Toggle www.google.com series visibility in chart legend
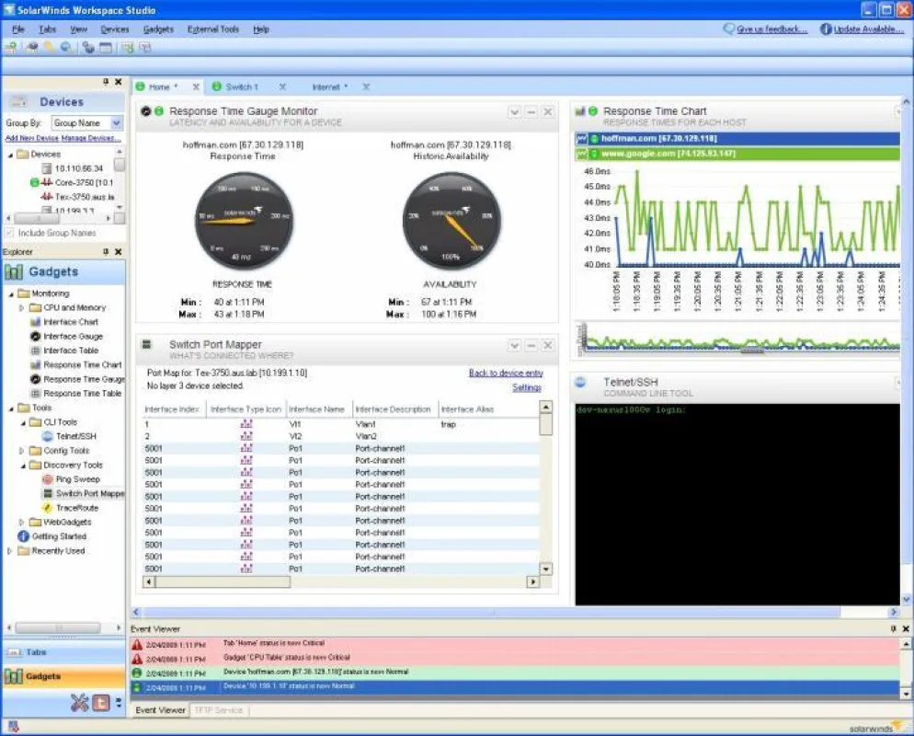This screenshot has width=914, height=736. click(581, 154)
